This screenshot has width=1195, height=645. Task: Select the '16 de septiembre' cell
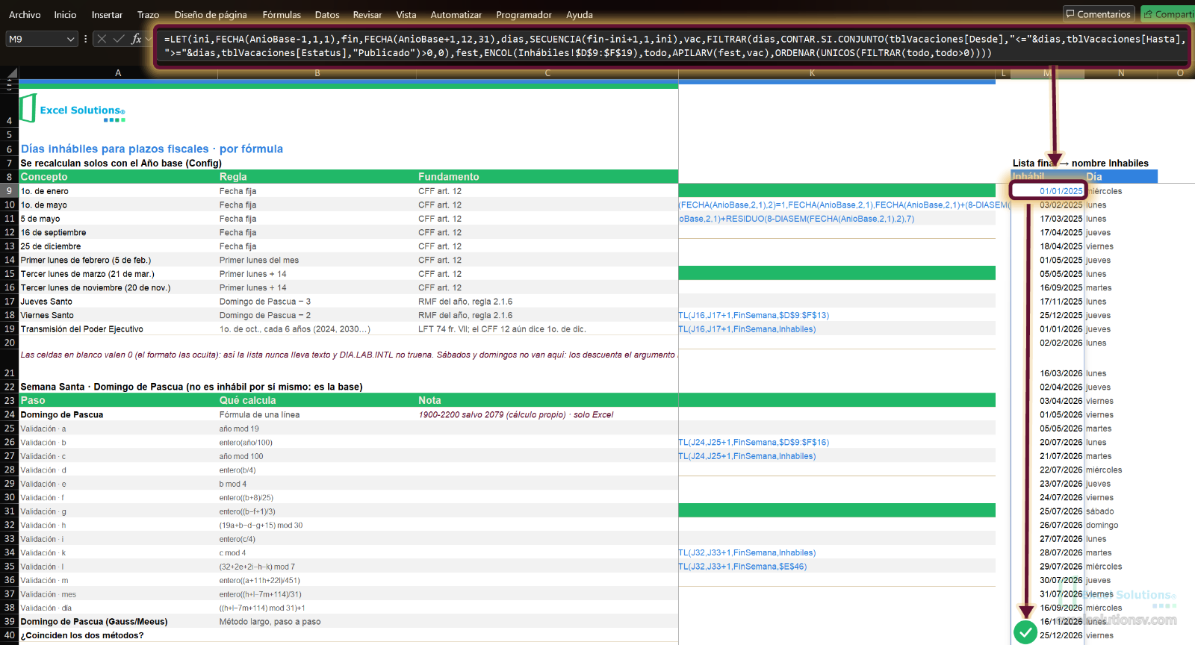click(x=118, y=232)
